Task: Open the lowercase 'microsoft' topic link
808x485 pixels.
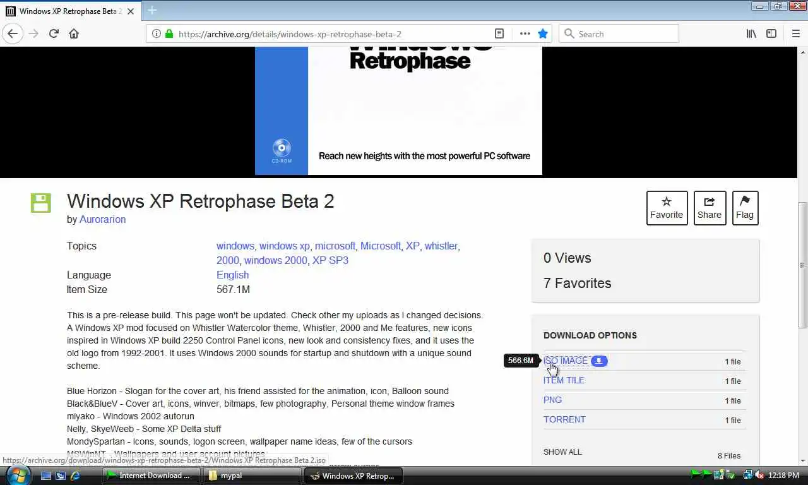Action: click(x=335, y=246)
